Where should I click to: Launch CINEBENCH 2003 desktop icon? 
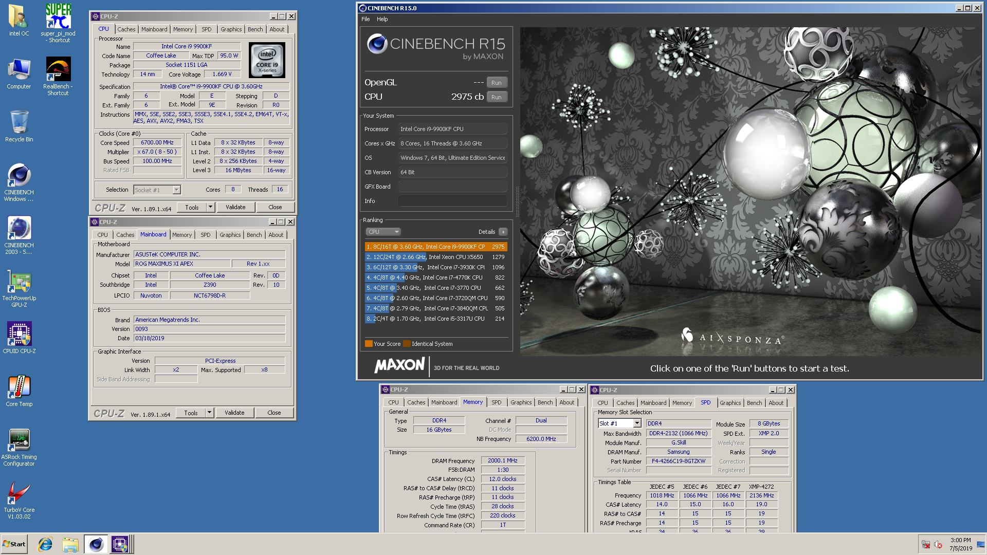[x=19, y=235]
